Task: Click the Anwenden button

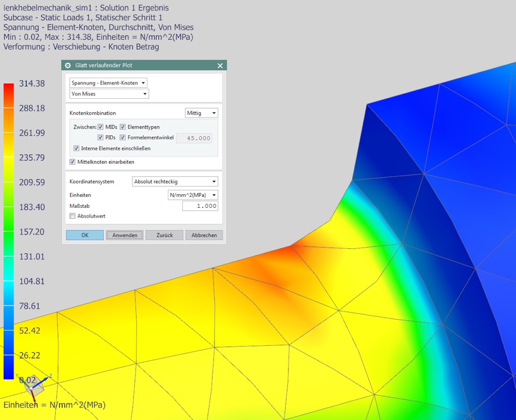Action: click(x=124, y=235)
